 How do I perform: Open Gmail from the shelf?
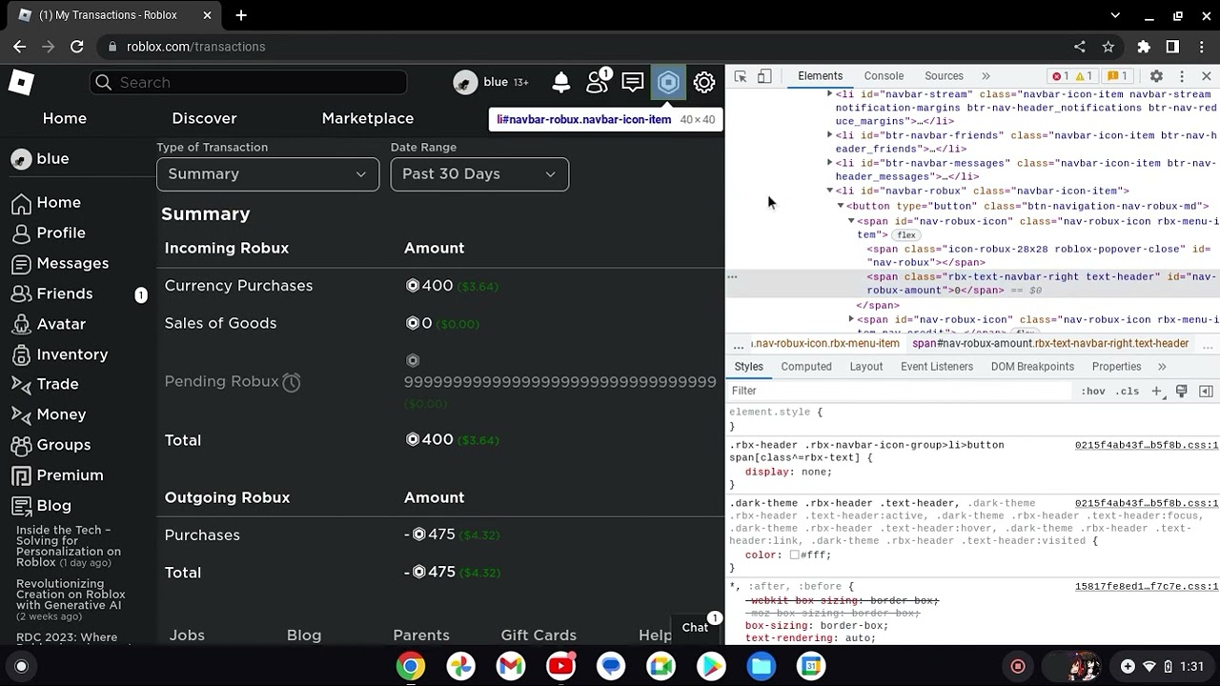[511, 666]
